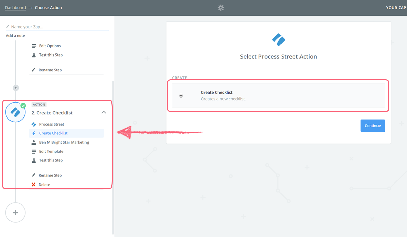Click the Edit Options list icon
407x237 pixels.
pyautogui.click(x=34, y=46)
